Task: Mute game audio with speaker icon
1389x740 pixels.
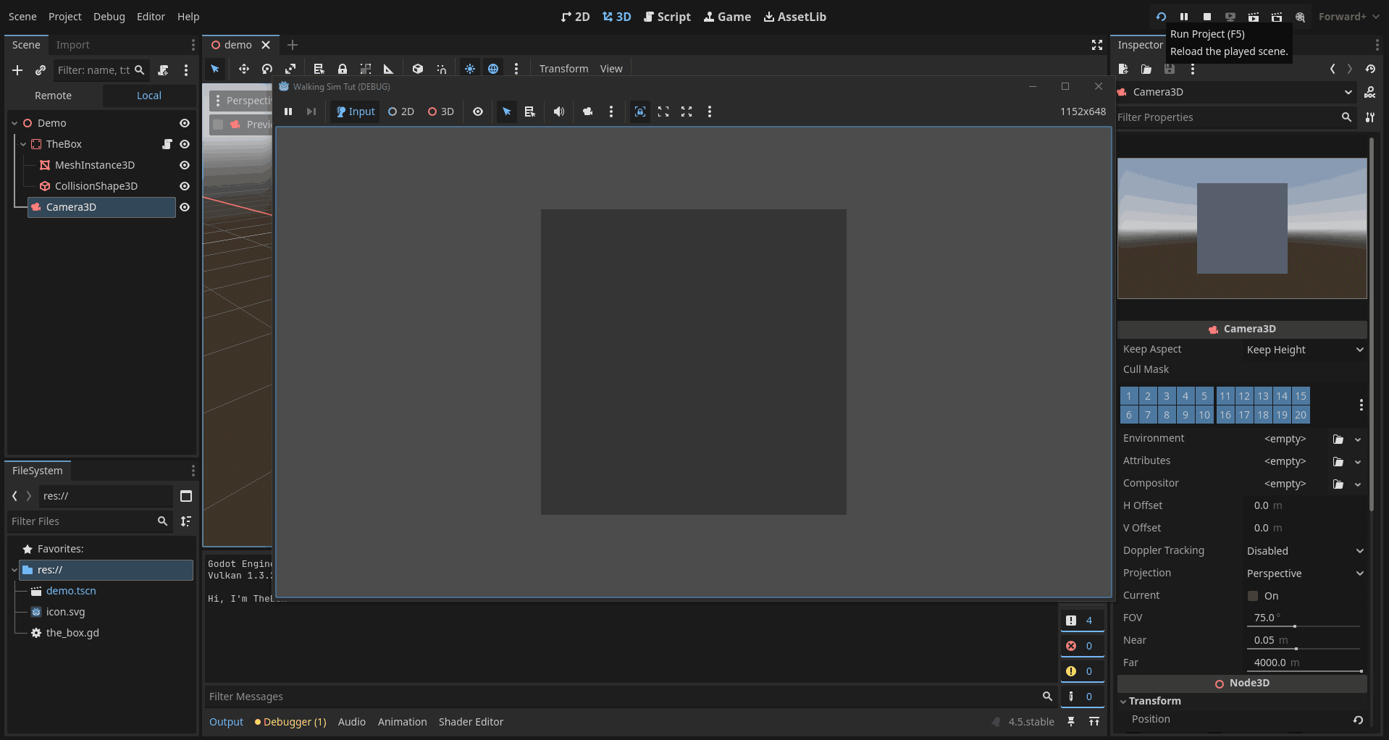Action: 559,112
